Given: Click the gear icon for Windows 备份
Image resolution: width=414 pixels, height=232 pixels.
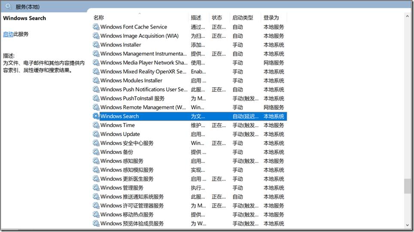Looking at the screenshot, I should (96, 152).
